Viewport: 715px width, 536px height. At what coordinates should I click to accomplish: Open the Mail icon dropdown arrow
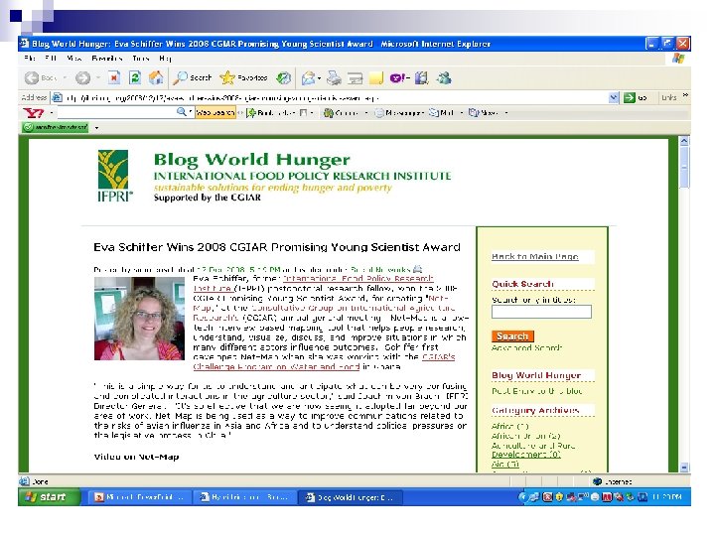coord(319,78)
